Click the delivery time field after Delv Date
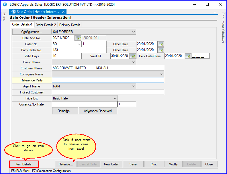227x174 pixels. [200, 56]
